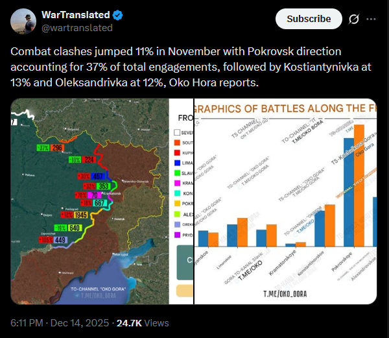This screenshot has height=338, width=389.
Task: Open the frontline map image
Action: tap(102, 201)
